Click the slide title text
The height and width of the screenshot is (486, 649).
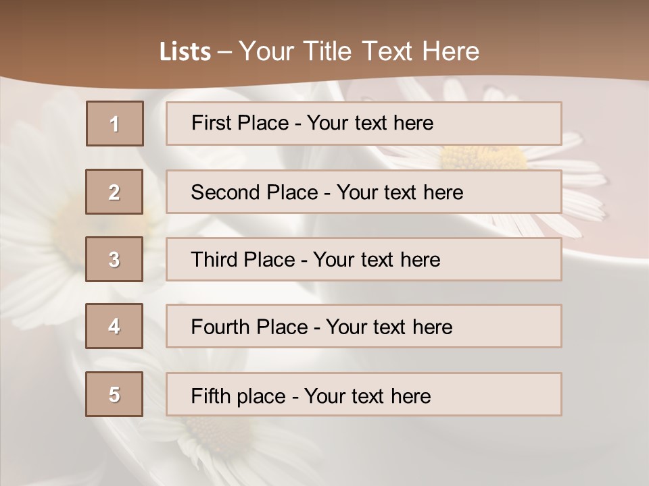(x=320, y=51)
